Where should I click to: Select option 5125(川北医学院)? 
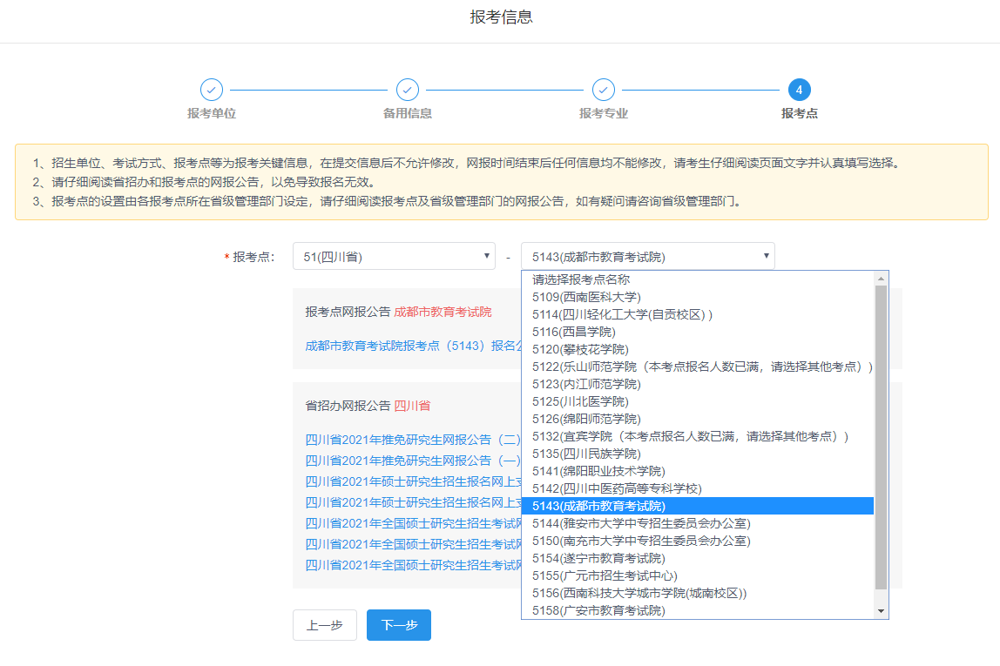click(698, 401)
